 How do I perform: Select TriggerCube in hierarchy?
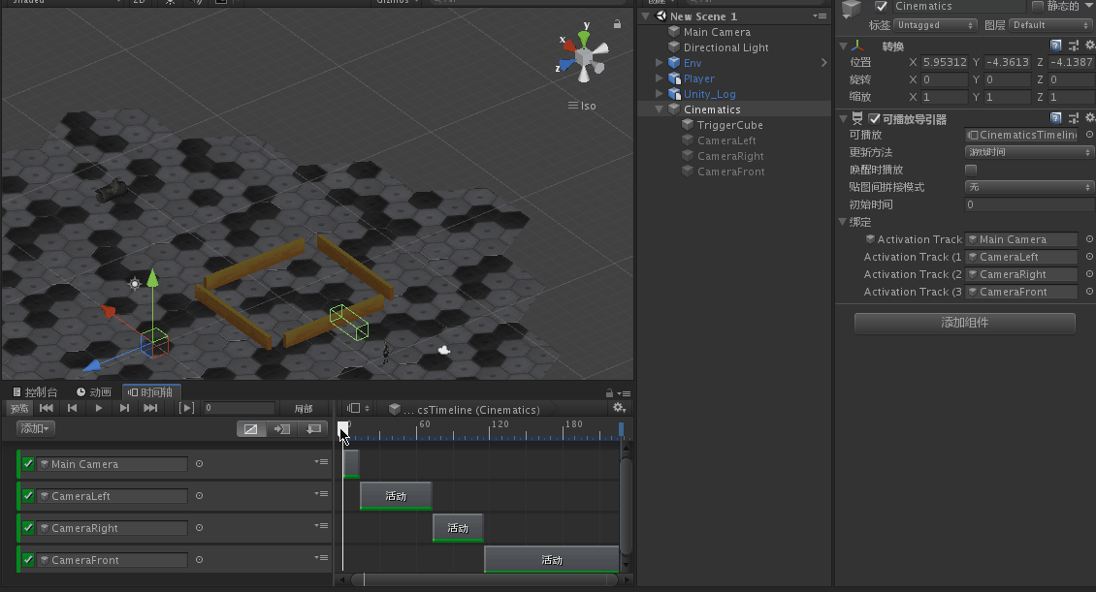pos(729,125)
